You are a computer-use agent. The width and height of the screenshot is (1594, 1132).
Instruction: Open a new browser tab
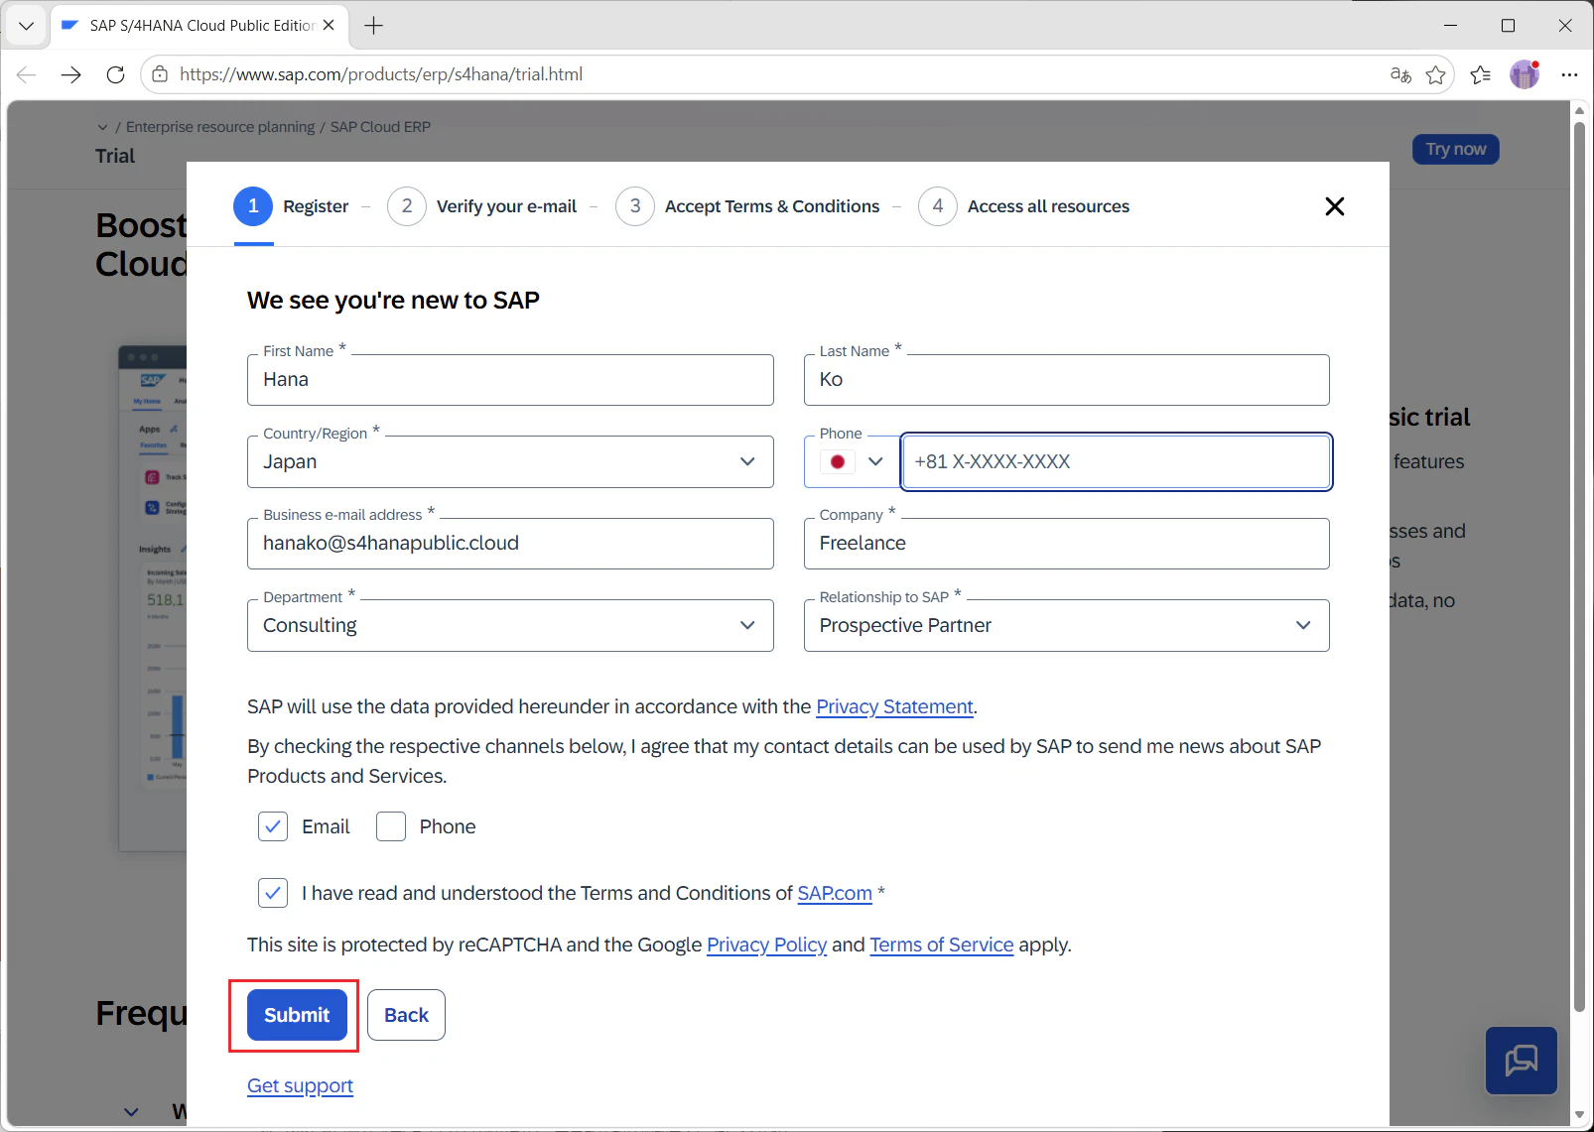[x=374, y=26]
